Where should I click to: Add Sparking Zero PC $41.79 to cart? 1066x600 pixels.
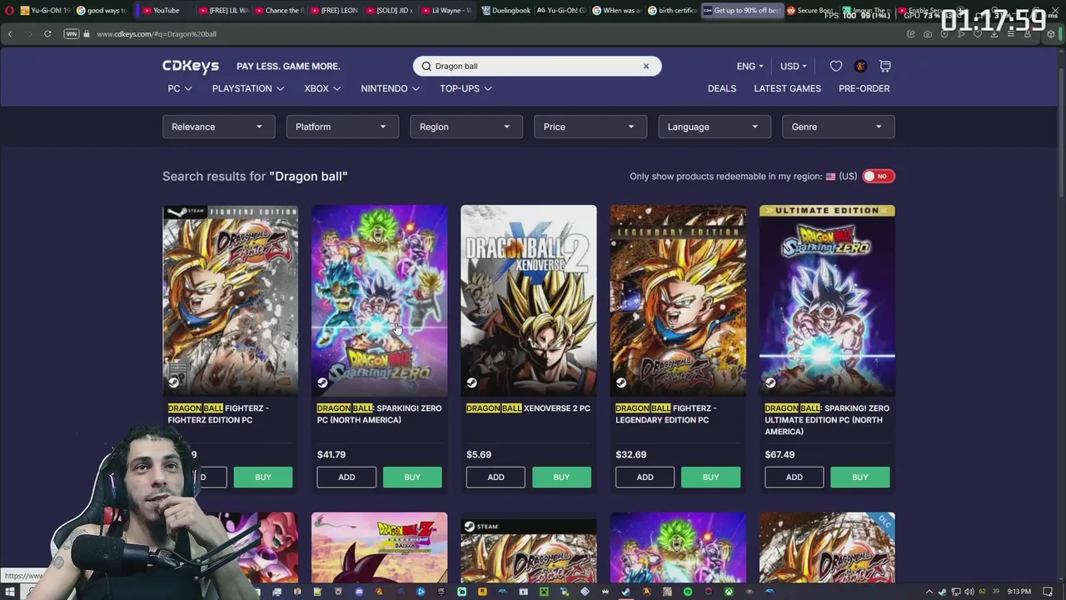[346, 477]
